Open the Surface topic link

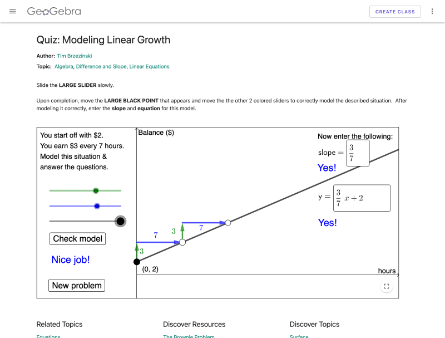(x=299, y=336)
